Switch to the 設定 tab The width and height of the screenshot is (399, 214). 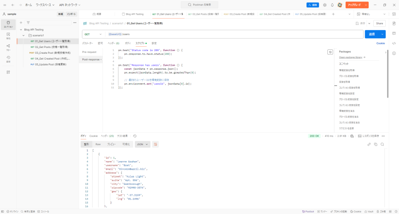(154, 43)
